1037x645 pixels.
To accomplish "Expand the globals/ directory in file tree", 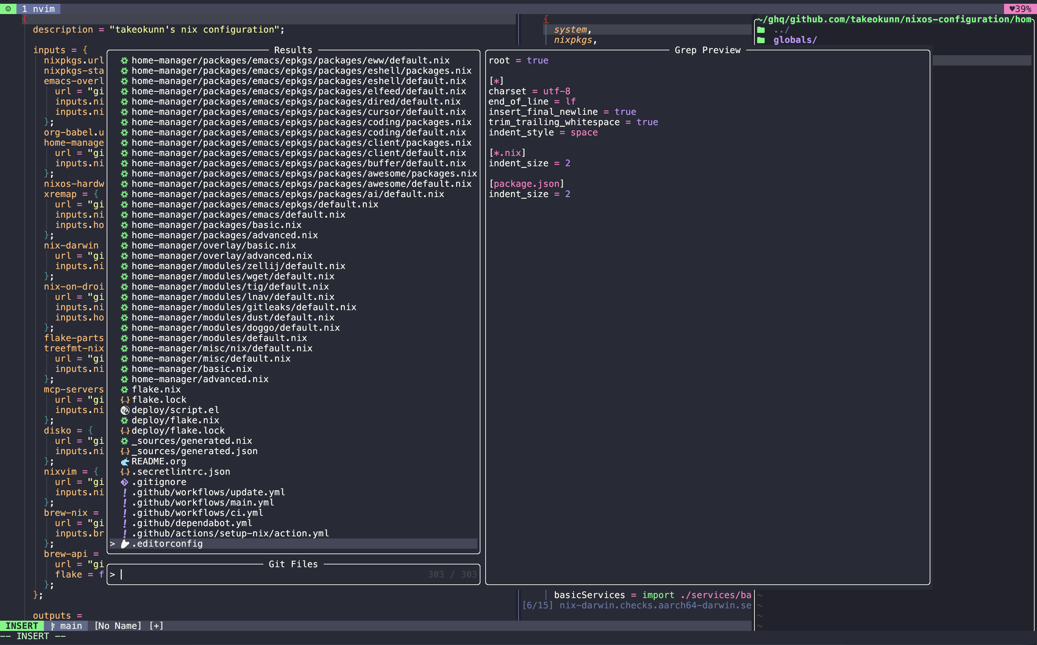I will coord(795,40).
